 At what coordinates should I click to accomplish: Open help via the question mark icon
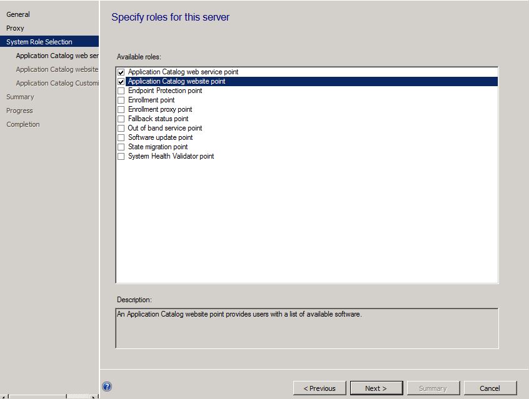[x=106, y=387]
